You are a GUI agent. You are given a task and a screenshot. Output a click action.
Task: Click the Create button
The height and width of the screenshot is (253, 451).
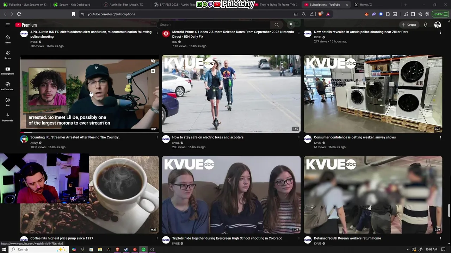tap(409, 25)
